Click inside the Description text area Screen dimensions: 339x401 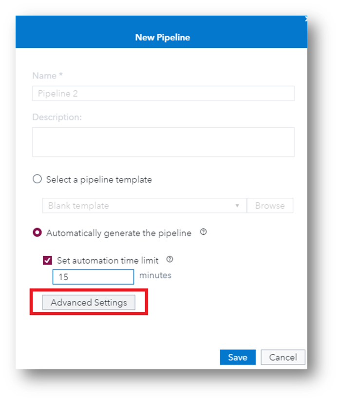163,142
